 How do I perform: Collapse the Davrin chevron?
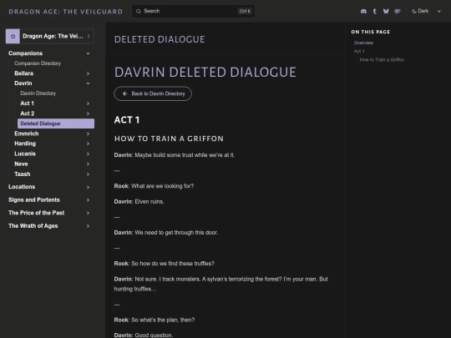tap(88, 83)
